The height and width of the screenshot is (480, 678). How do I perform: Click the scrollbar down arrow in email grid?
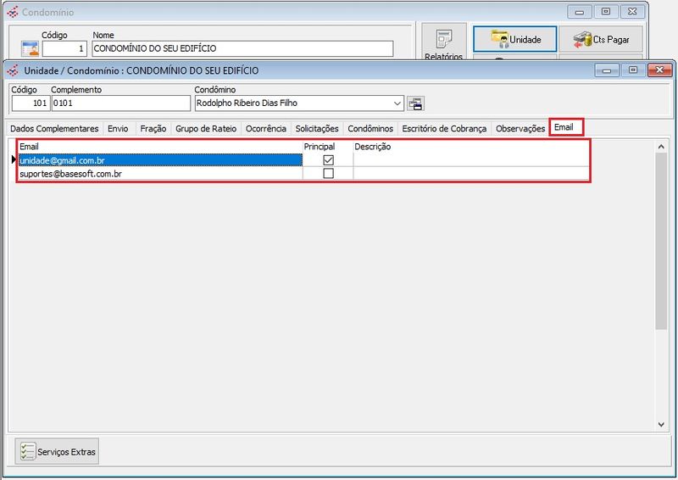(x=662, y=424)
